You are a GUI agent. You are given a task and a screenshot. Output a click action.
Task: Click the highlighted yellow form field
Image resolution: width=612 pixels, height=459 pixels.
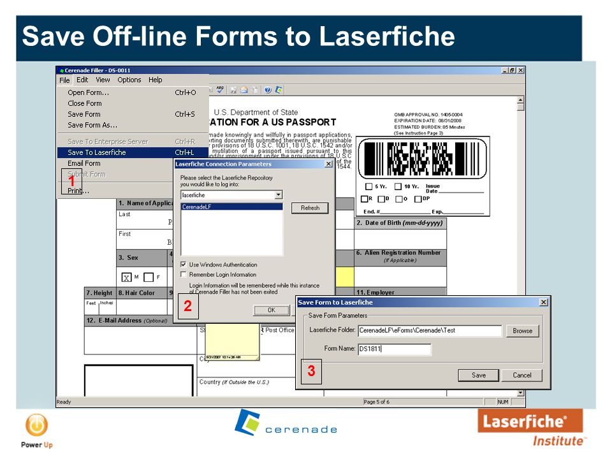pos(345,277)
